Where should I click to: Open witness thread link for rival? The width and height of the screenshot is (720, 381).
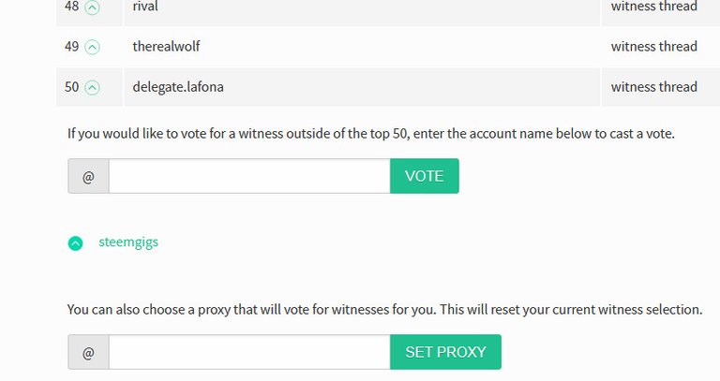point(653,7)
